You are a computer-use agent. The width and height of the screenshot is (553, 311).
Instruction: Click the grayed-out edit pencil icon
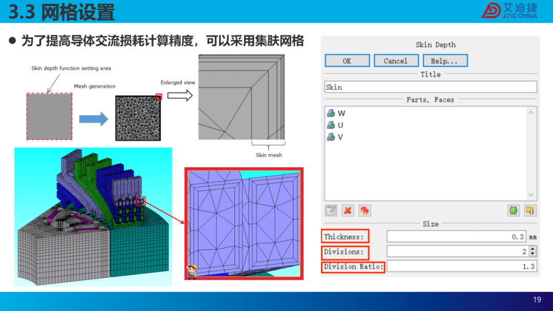pyautogui.click(x=331, y=211)
